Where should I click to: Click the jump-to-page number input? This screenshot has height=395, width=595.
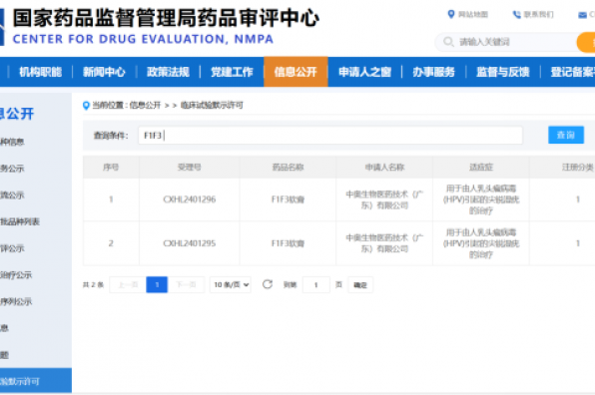[316, 284]
